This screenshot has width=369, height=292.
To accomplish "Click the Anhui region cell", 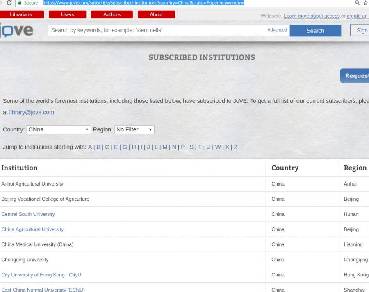I will pyautogui.click(x=350, y=184).
